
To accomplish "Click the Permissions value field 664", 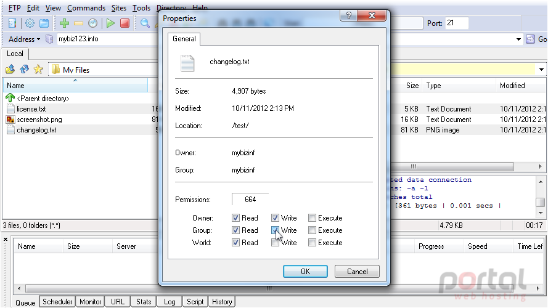I will pyautogui.click(x=250, y=200).
